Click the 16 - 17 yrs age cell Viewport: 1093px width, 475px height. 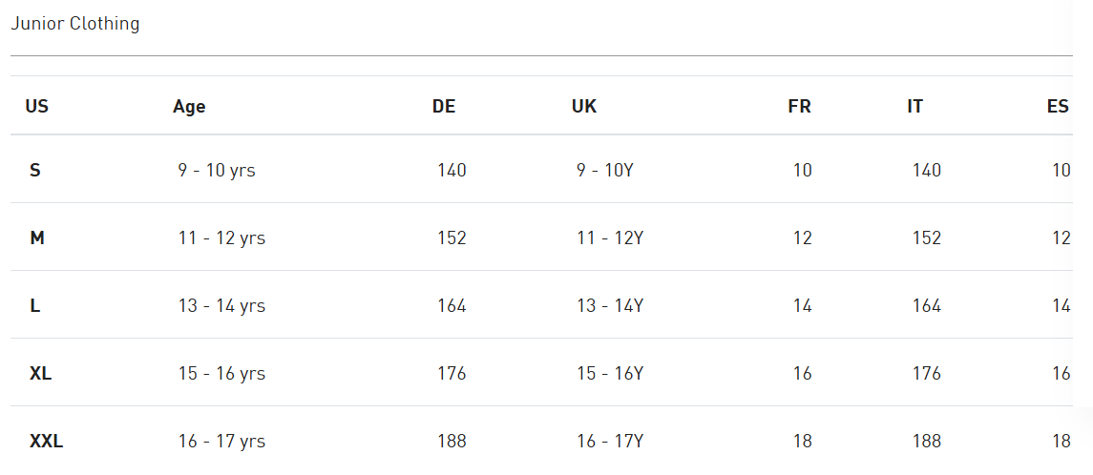[221, 442]
